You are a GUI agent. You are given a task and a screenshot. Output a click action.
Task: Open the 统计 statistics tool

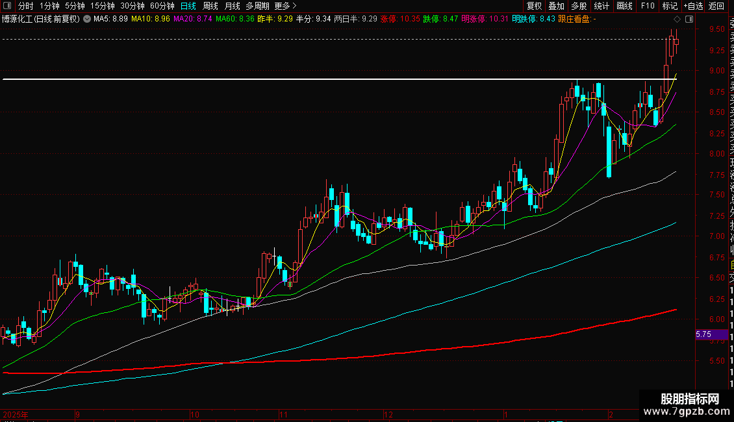coord(601,6)
